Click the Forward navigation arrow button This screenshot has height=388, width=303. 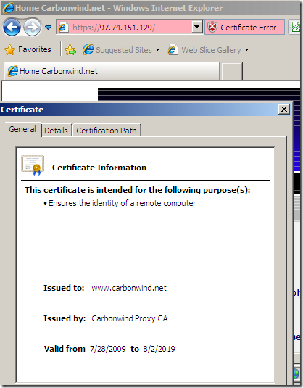[32, 28]
